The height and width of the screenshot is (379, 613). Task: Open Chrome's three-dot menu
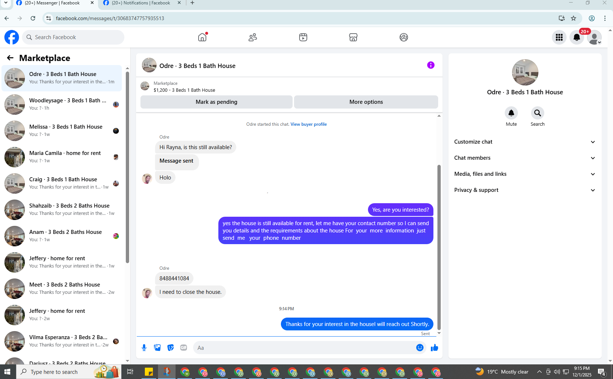pos(605,18)
